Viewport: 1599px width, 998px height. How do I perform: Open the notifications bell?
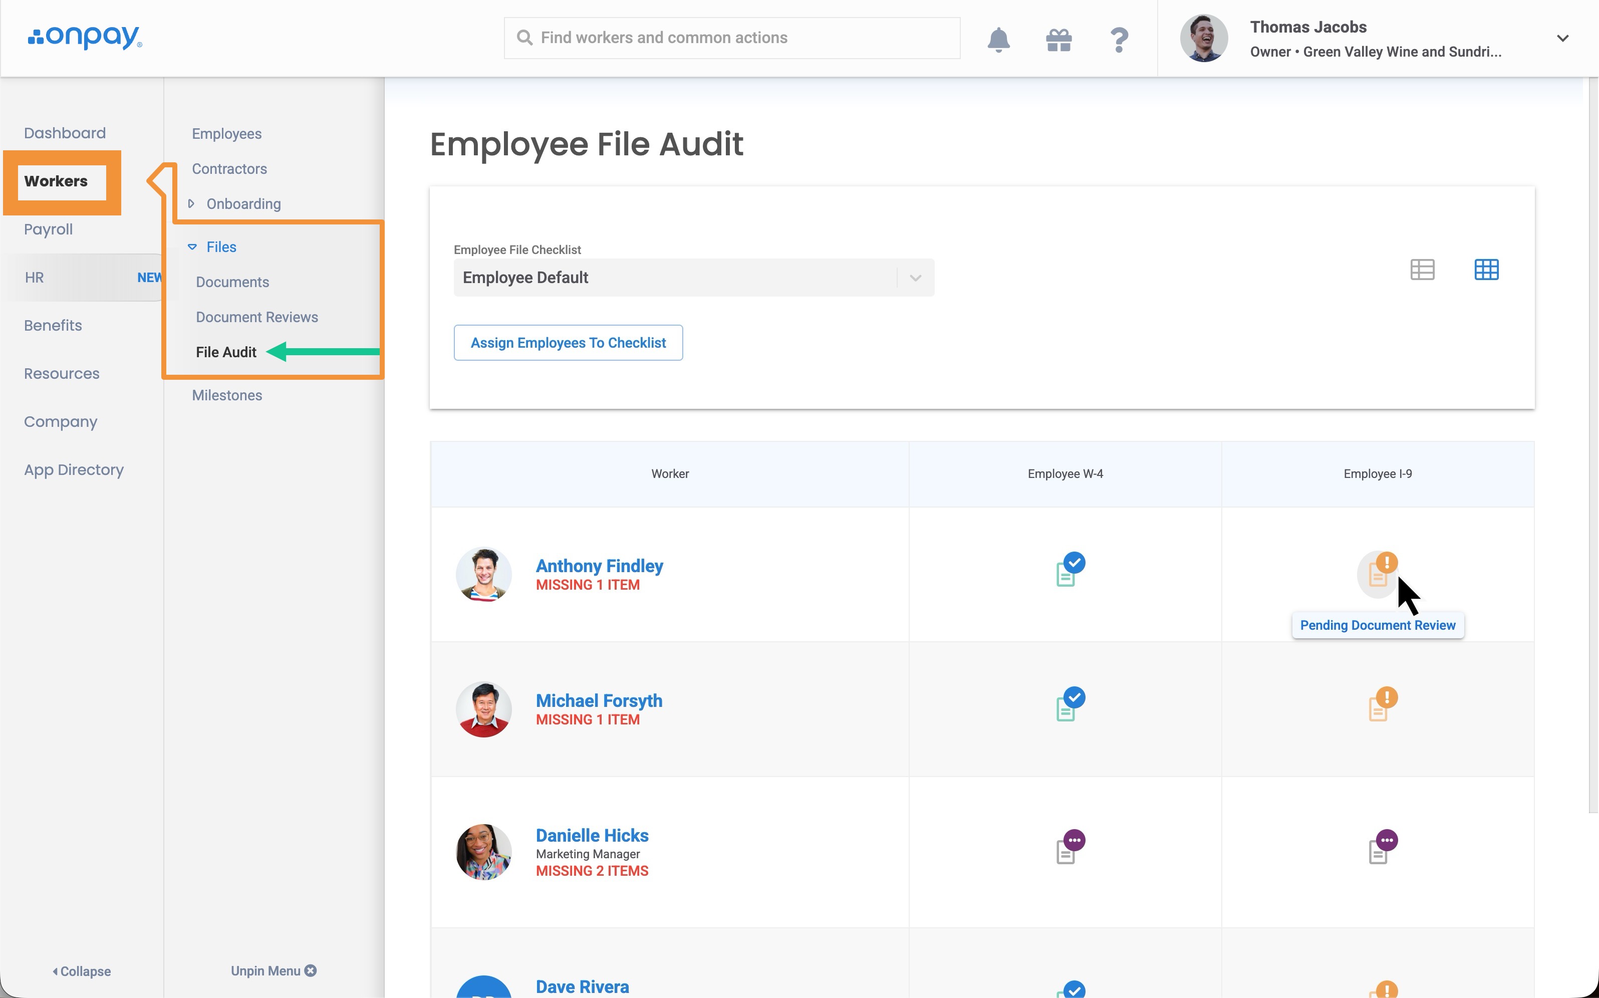coord(998,39)
